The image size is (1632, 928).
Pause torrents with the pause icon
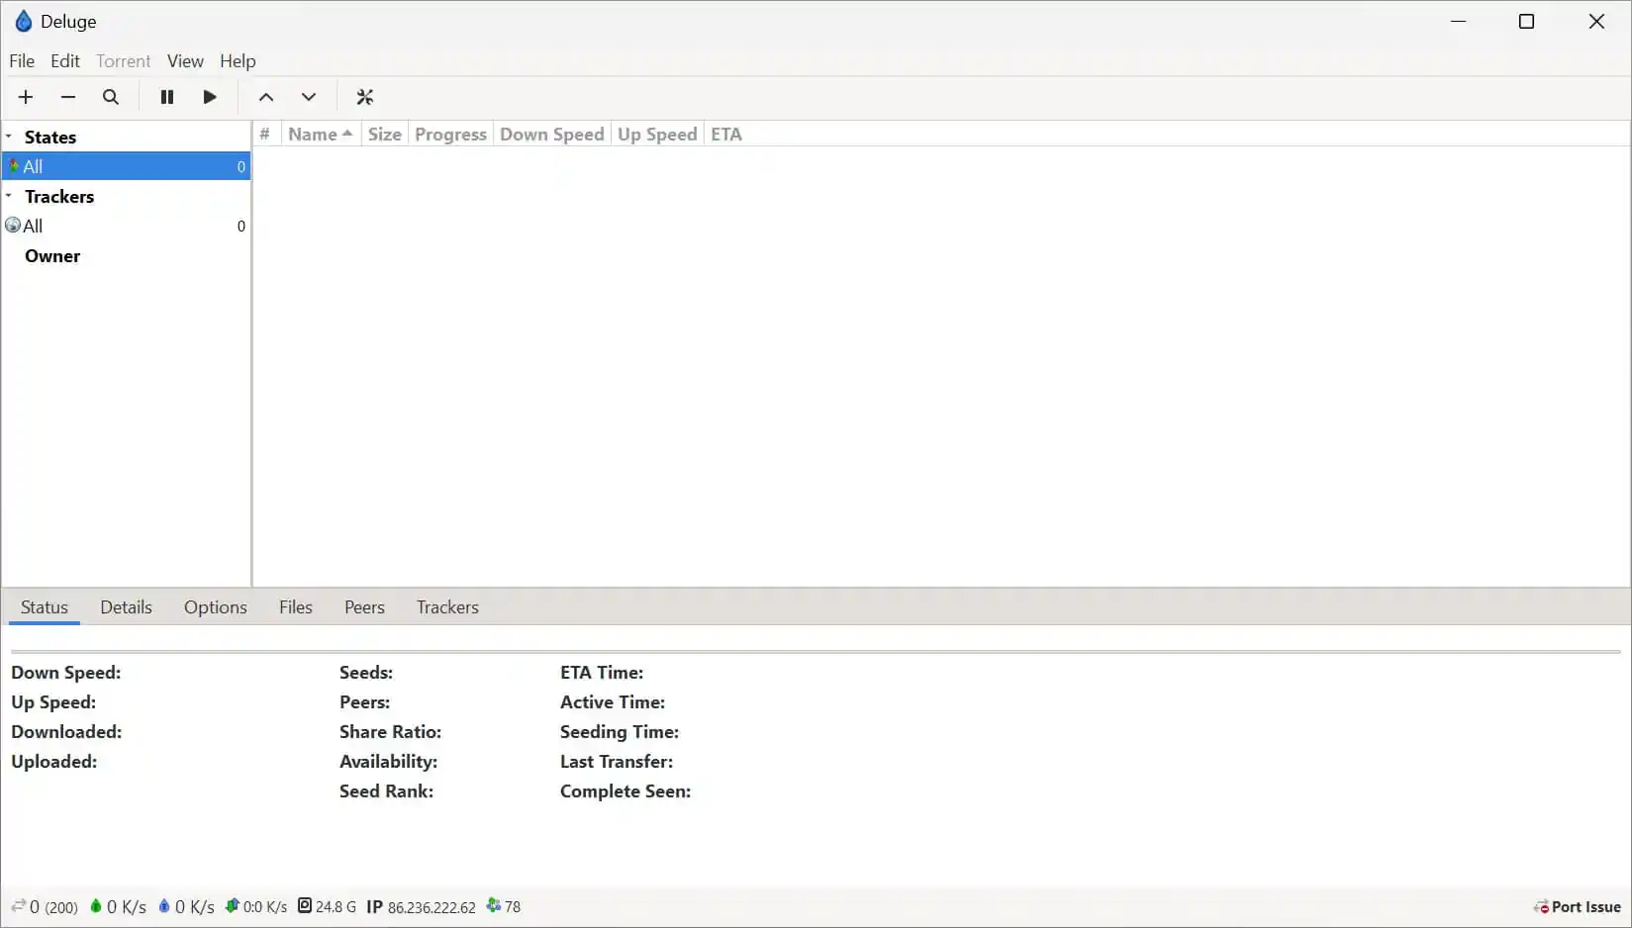click(x=167, y=97)
